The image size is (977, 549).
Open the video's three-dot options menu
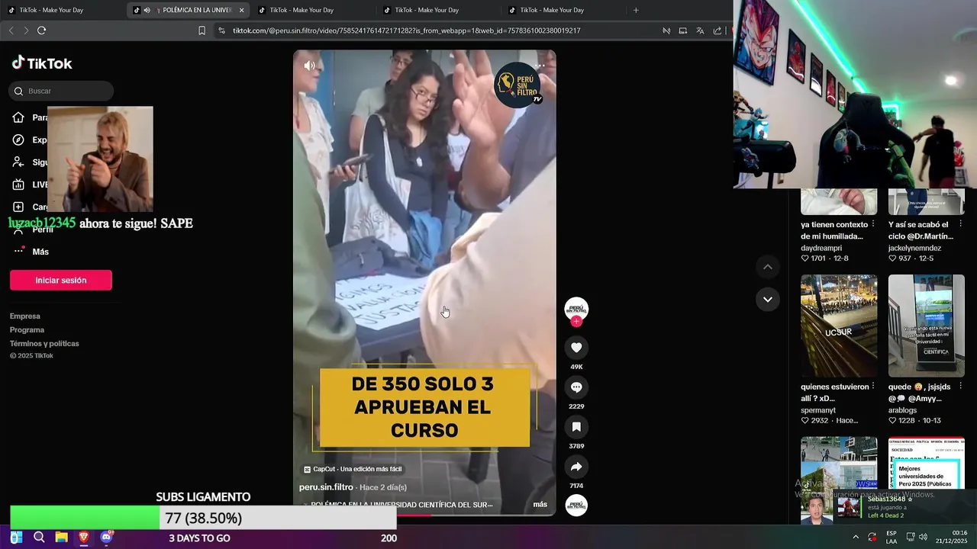pyautogui.click(x=540, y=66)
